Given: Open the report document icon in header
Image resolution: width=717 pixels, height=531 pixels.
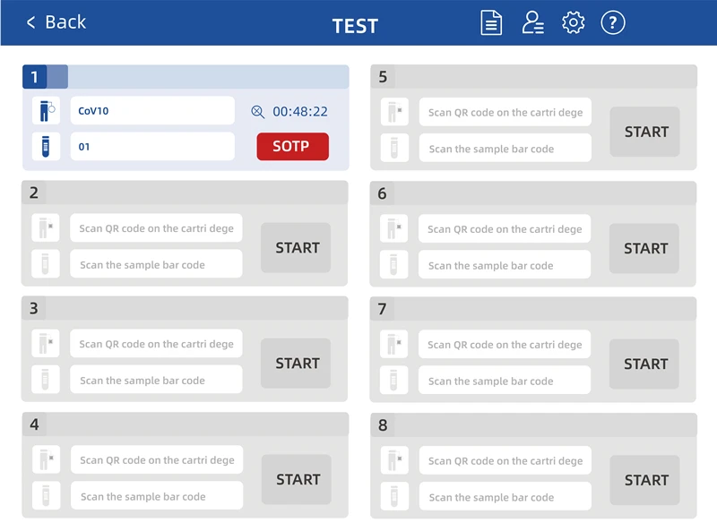Looking at the screenshot, I should pos(491,22).
